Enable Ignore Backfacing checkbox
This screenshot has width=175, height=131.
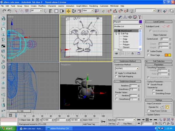click(150, 31)
